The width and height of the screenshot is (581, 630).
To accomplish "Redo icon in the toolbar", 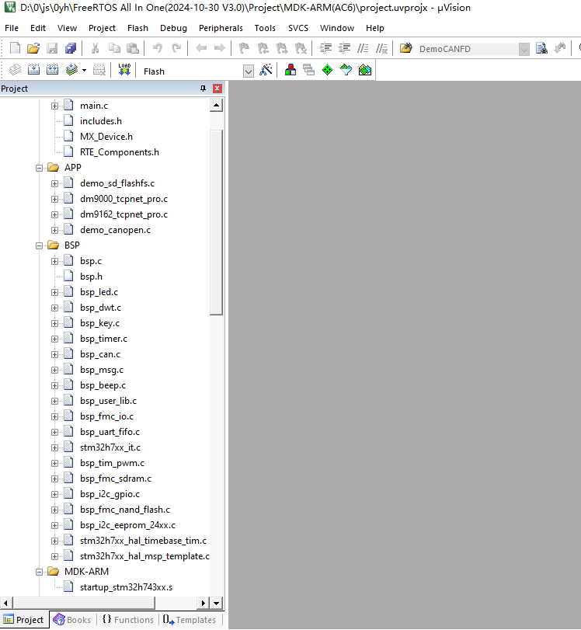I will pos(176,49).
